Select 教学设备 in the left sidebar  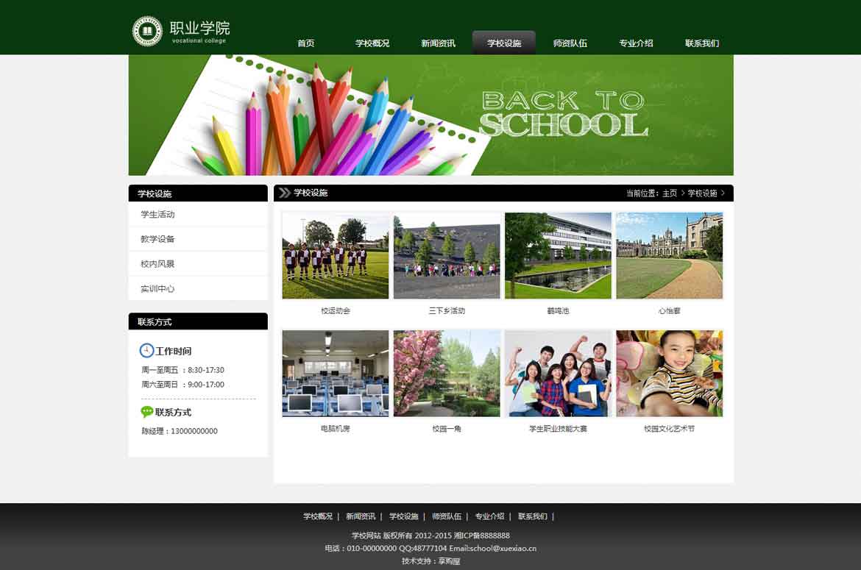click(198, 239)
